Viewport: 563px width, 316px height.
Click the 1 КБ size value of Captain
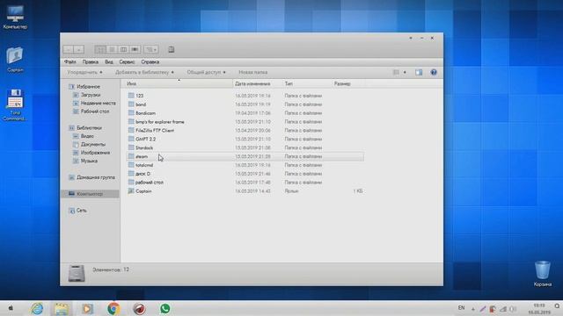point(358,191)
